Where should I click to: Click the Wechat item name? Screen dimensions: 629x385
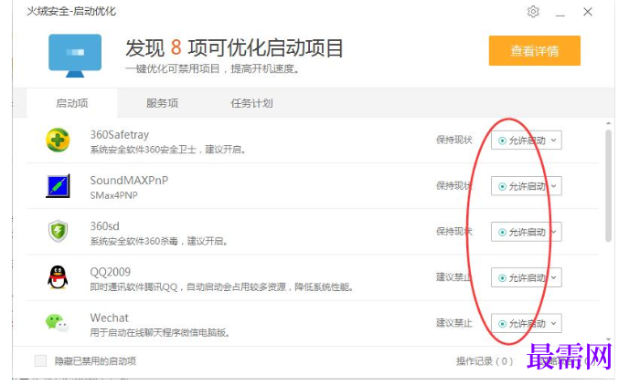[x=109, y=317]
